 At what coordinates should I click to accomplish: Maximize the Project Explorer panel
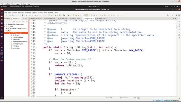click(x=26, y=18)
